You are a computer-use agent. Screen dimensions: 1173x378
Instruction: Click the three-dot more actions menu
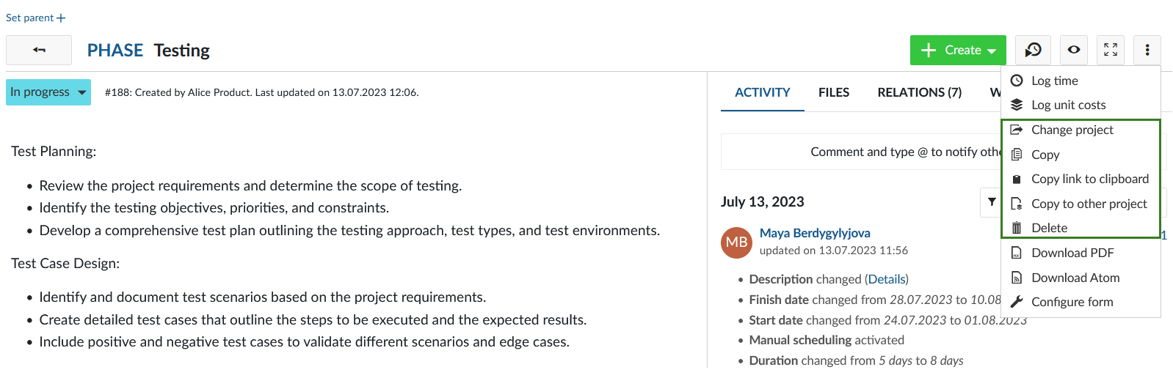[1147, 50]
